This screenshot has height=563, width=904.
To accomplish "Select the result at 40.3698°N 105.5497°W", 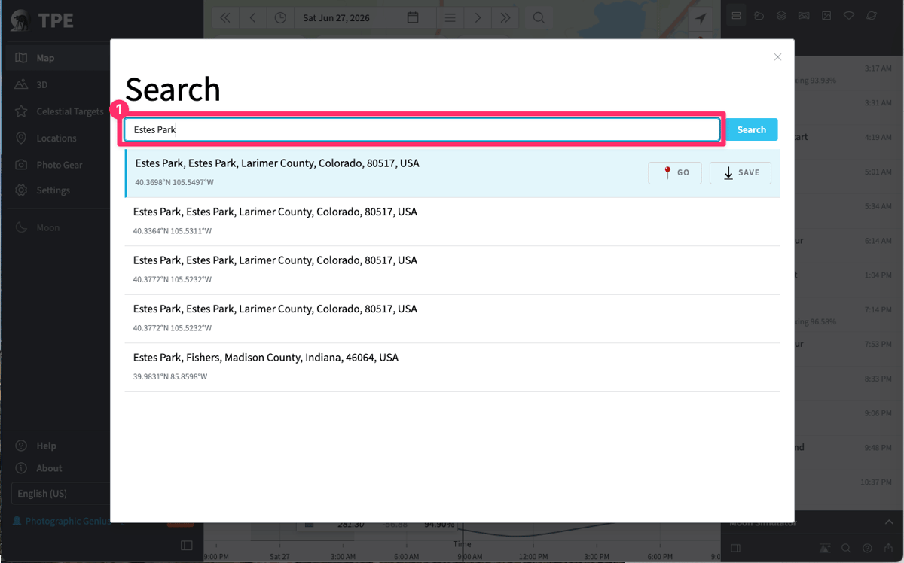I will point(452,173).
